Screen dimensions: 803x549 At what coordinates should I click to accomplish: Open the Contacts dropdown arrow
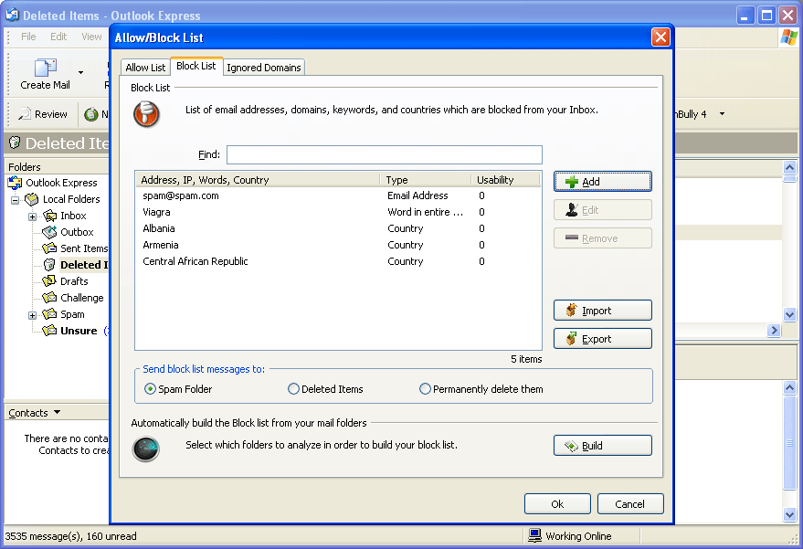click(57, 413)
